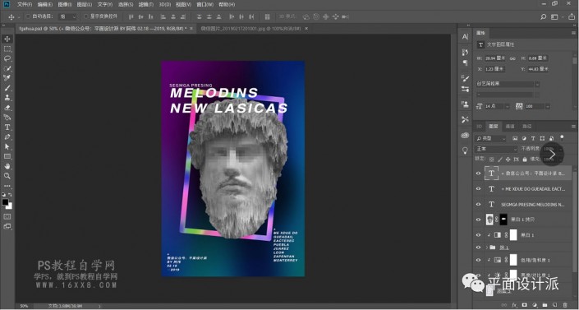Open the Help menu (帮助)
This screenshot has height=310, width=579.
pyautogui.click(x=227, y=4)
